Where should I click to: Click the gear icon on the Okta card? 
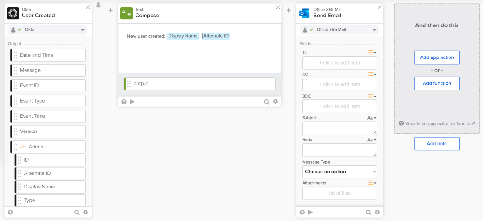[x=85, y=213]
